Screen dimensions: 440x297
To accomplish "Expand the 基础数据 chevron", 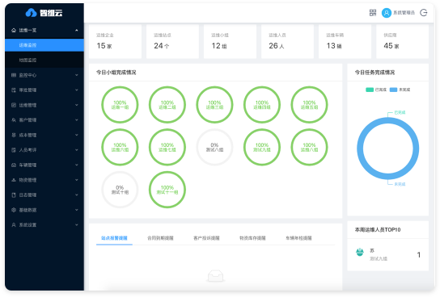I will coord(77,210).
